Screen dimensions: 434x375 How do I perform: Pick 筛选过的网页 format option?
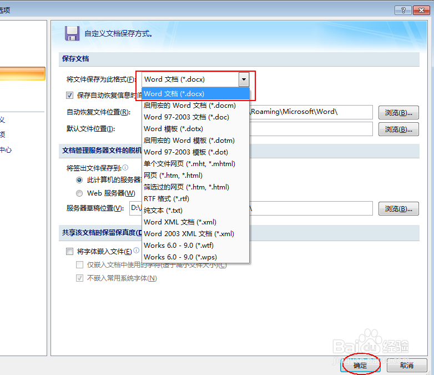pos(195,187)
